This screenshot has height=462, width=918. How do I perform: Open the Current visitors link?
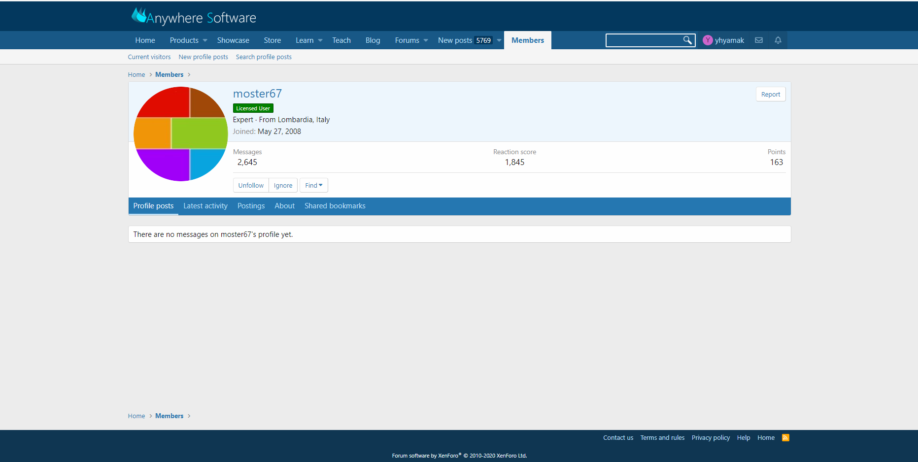[149, 57]
